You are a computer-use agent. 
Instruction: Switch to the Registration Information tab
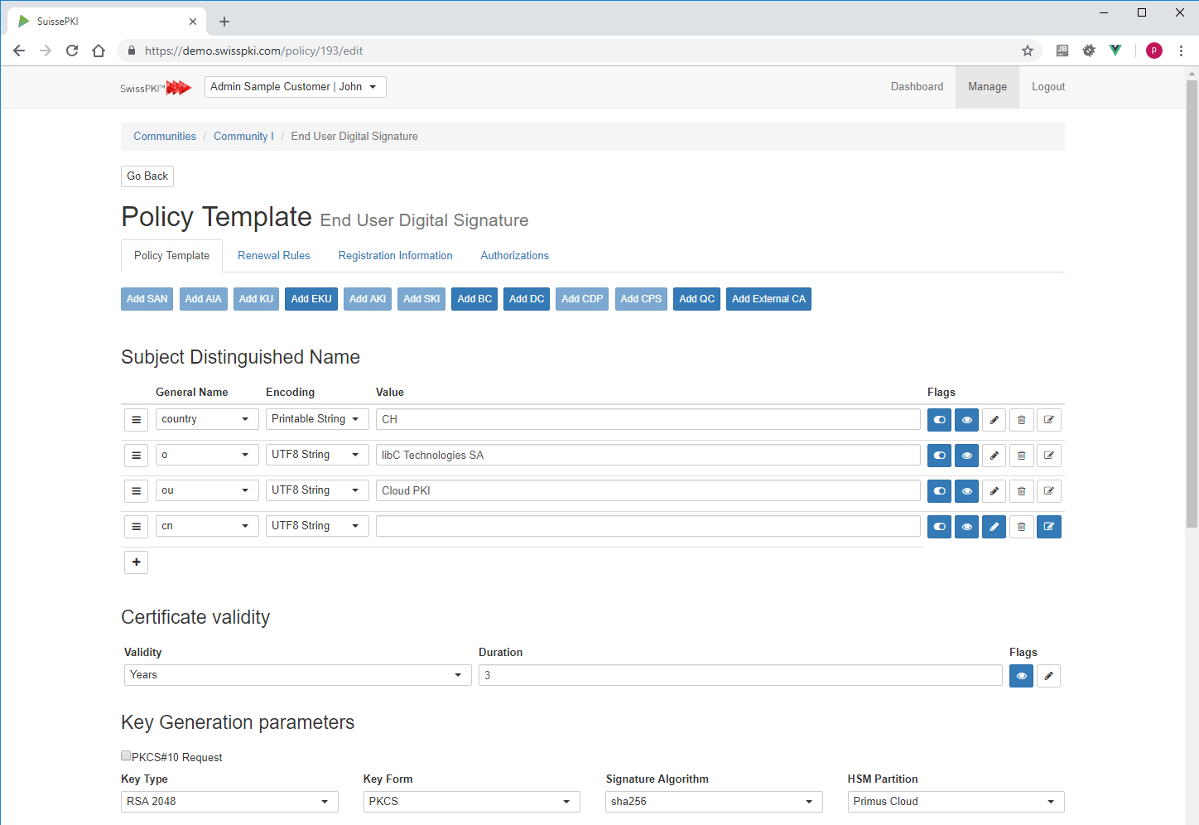click(396, 256)
